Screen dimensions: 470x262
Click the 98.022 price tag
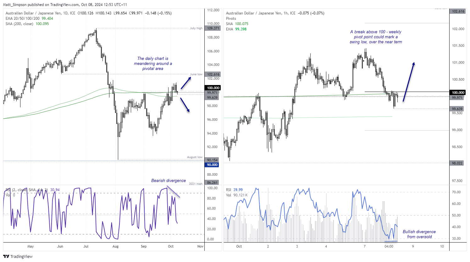(x=457, y=163)
